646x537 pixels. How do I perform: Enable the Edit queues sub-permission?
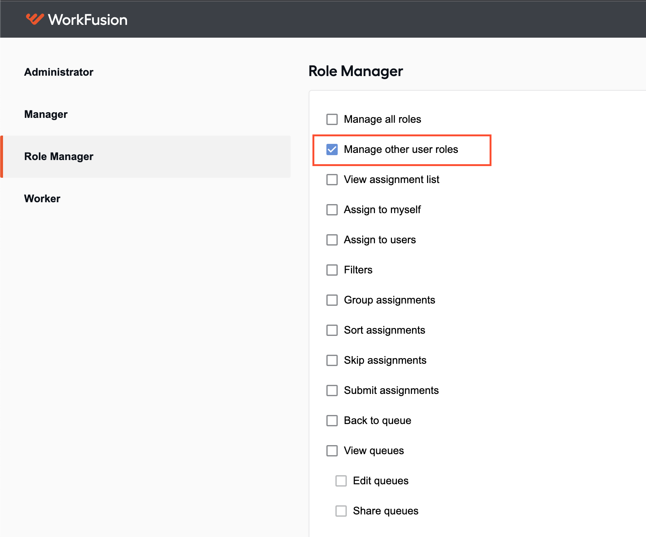coord(341,481)
